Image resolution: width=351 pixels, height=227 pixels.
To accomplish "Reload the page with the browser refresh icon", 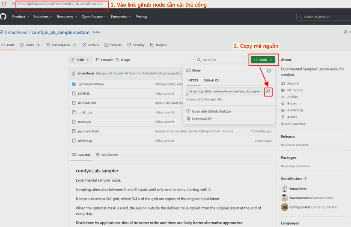I will pyautogui.click(x=4, y=3).
